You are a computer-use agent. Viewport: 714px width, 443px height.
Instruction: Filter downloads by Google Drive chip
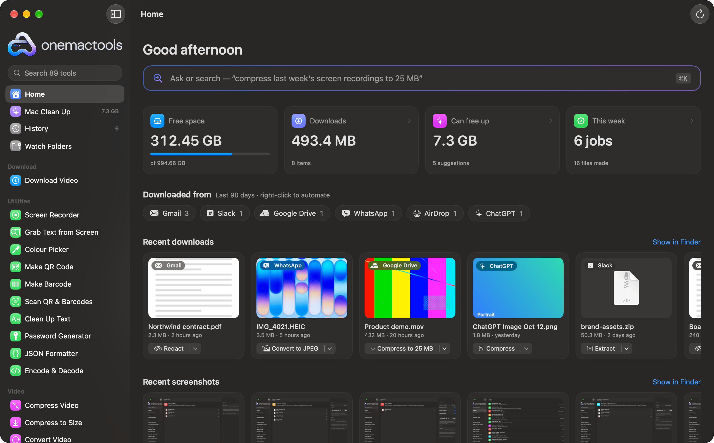tap(292, 213)
